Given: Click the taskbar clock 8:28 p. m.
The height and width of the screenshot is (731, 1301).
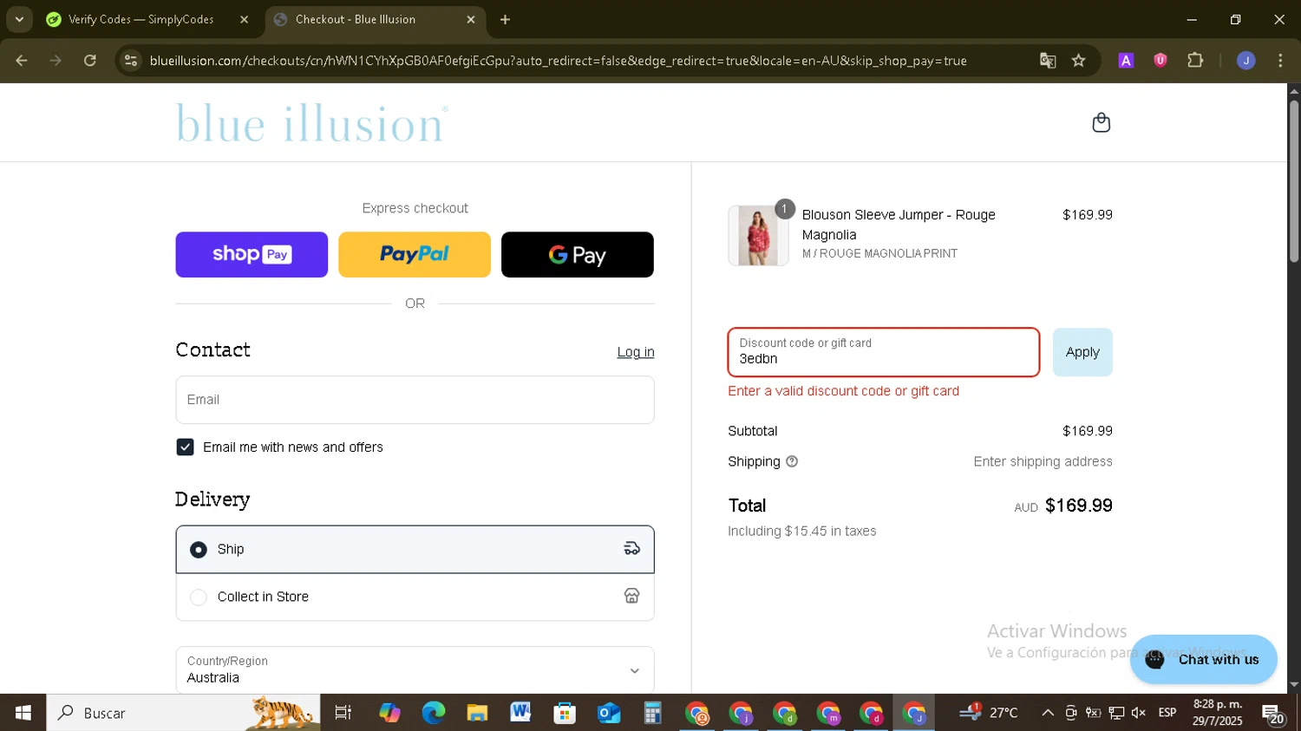Looking at the screenshot, I should click(1217, 713).
